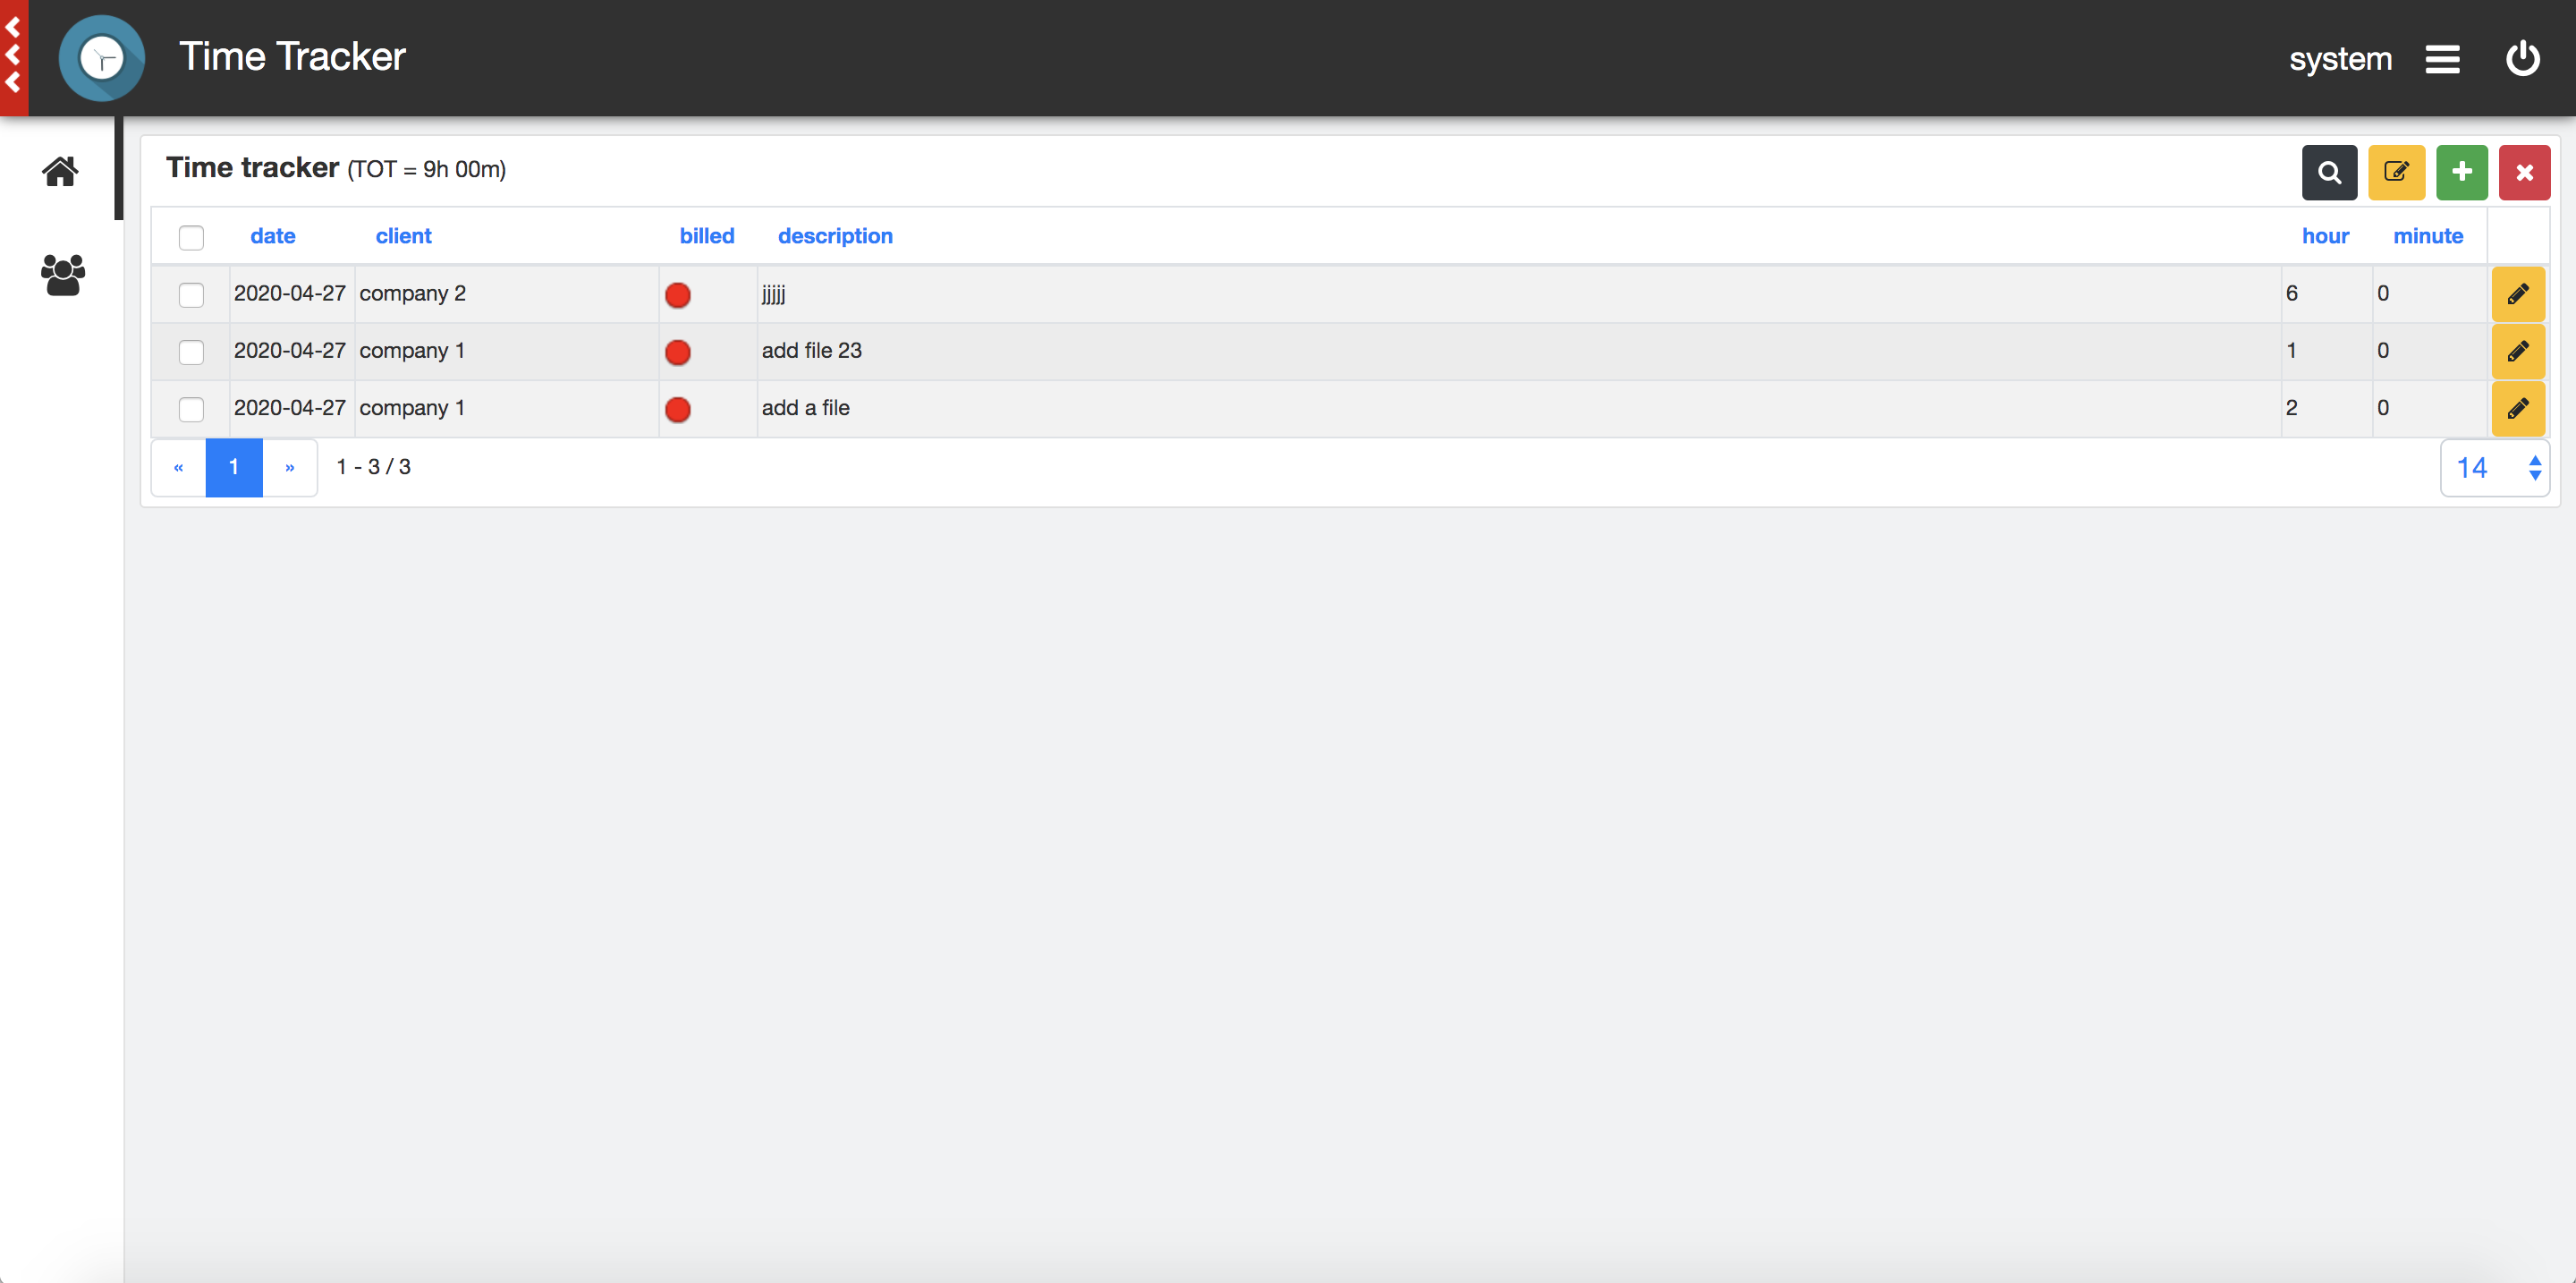Edit the 'add file 23' row pencil
This screenshot has width=2576, height=1283.
(2518, 351)
